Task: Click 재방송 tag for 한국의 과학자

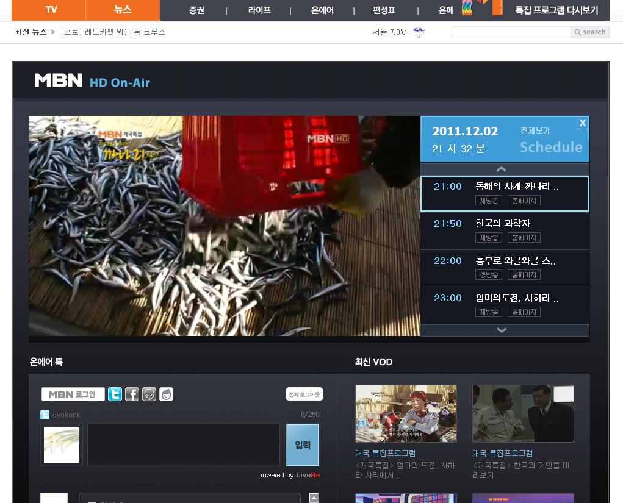Action: [489, 238]
